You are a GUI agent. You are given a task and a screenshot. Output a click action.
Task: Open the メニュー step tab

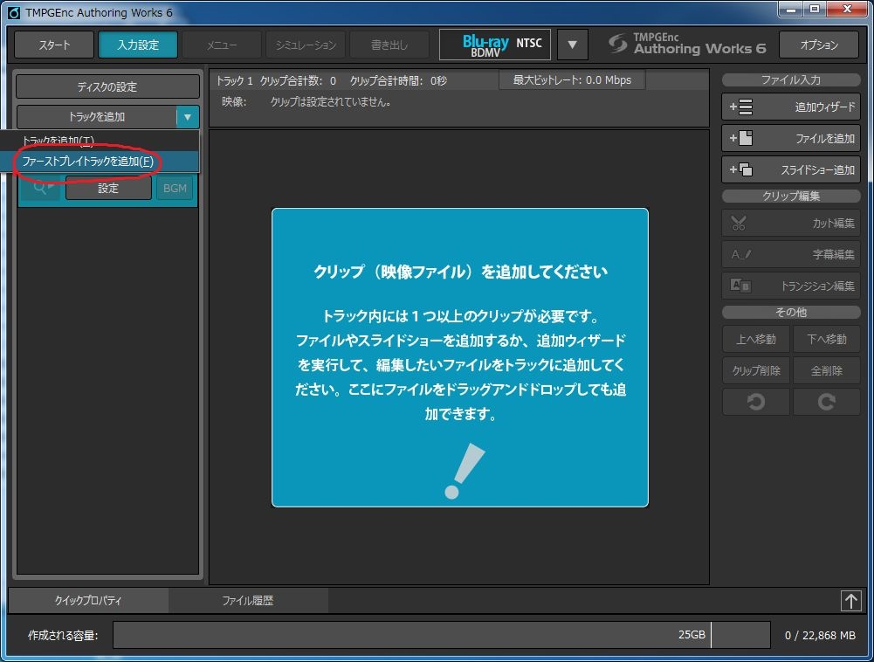click(x=222, y=45)
